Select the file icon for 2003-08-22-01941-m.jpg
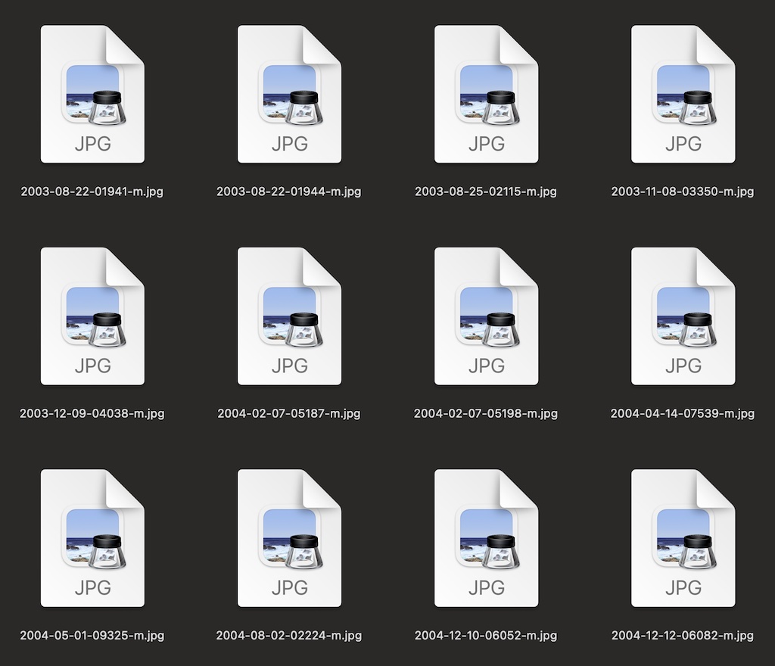Image resolution: width=775 pixels, height=666 pixels. click(92, 94)
